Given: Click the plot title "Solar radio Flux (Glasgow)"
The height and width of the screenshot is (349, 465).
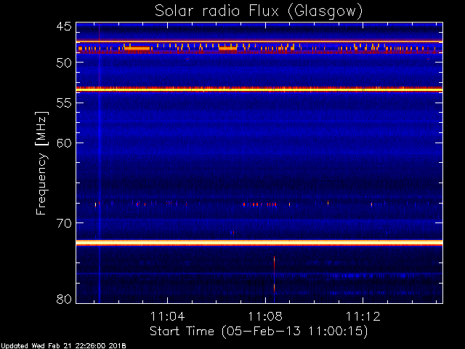Looking at the screenshot, I should pos(259,12).
